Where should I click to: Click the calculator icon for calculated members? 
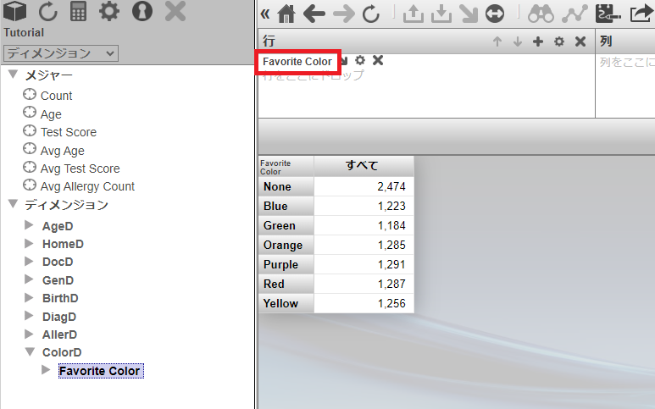coord(78,12)
